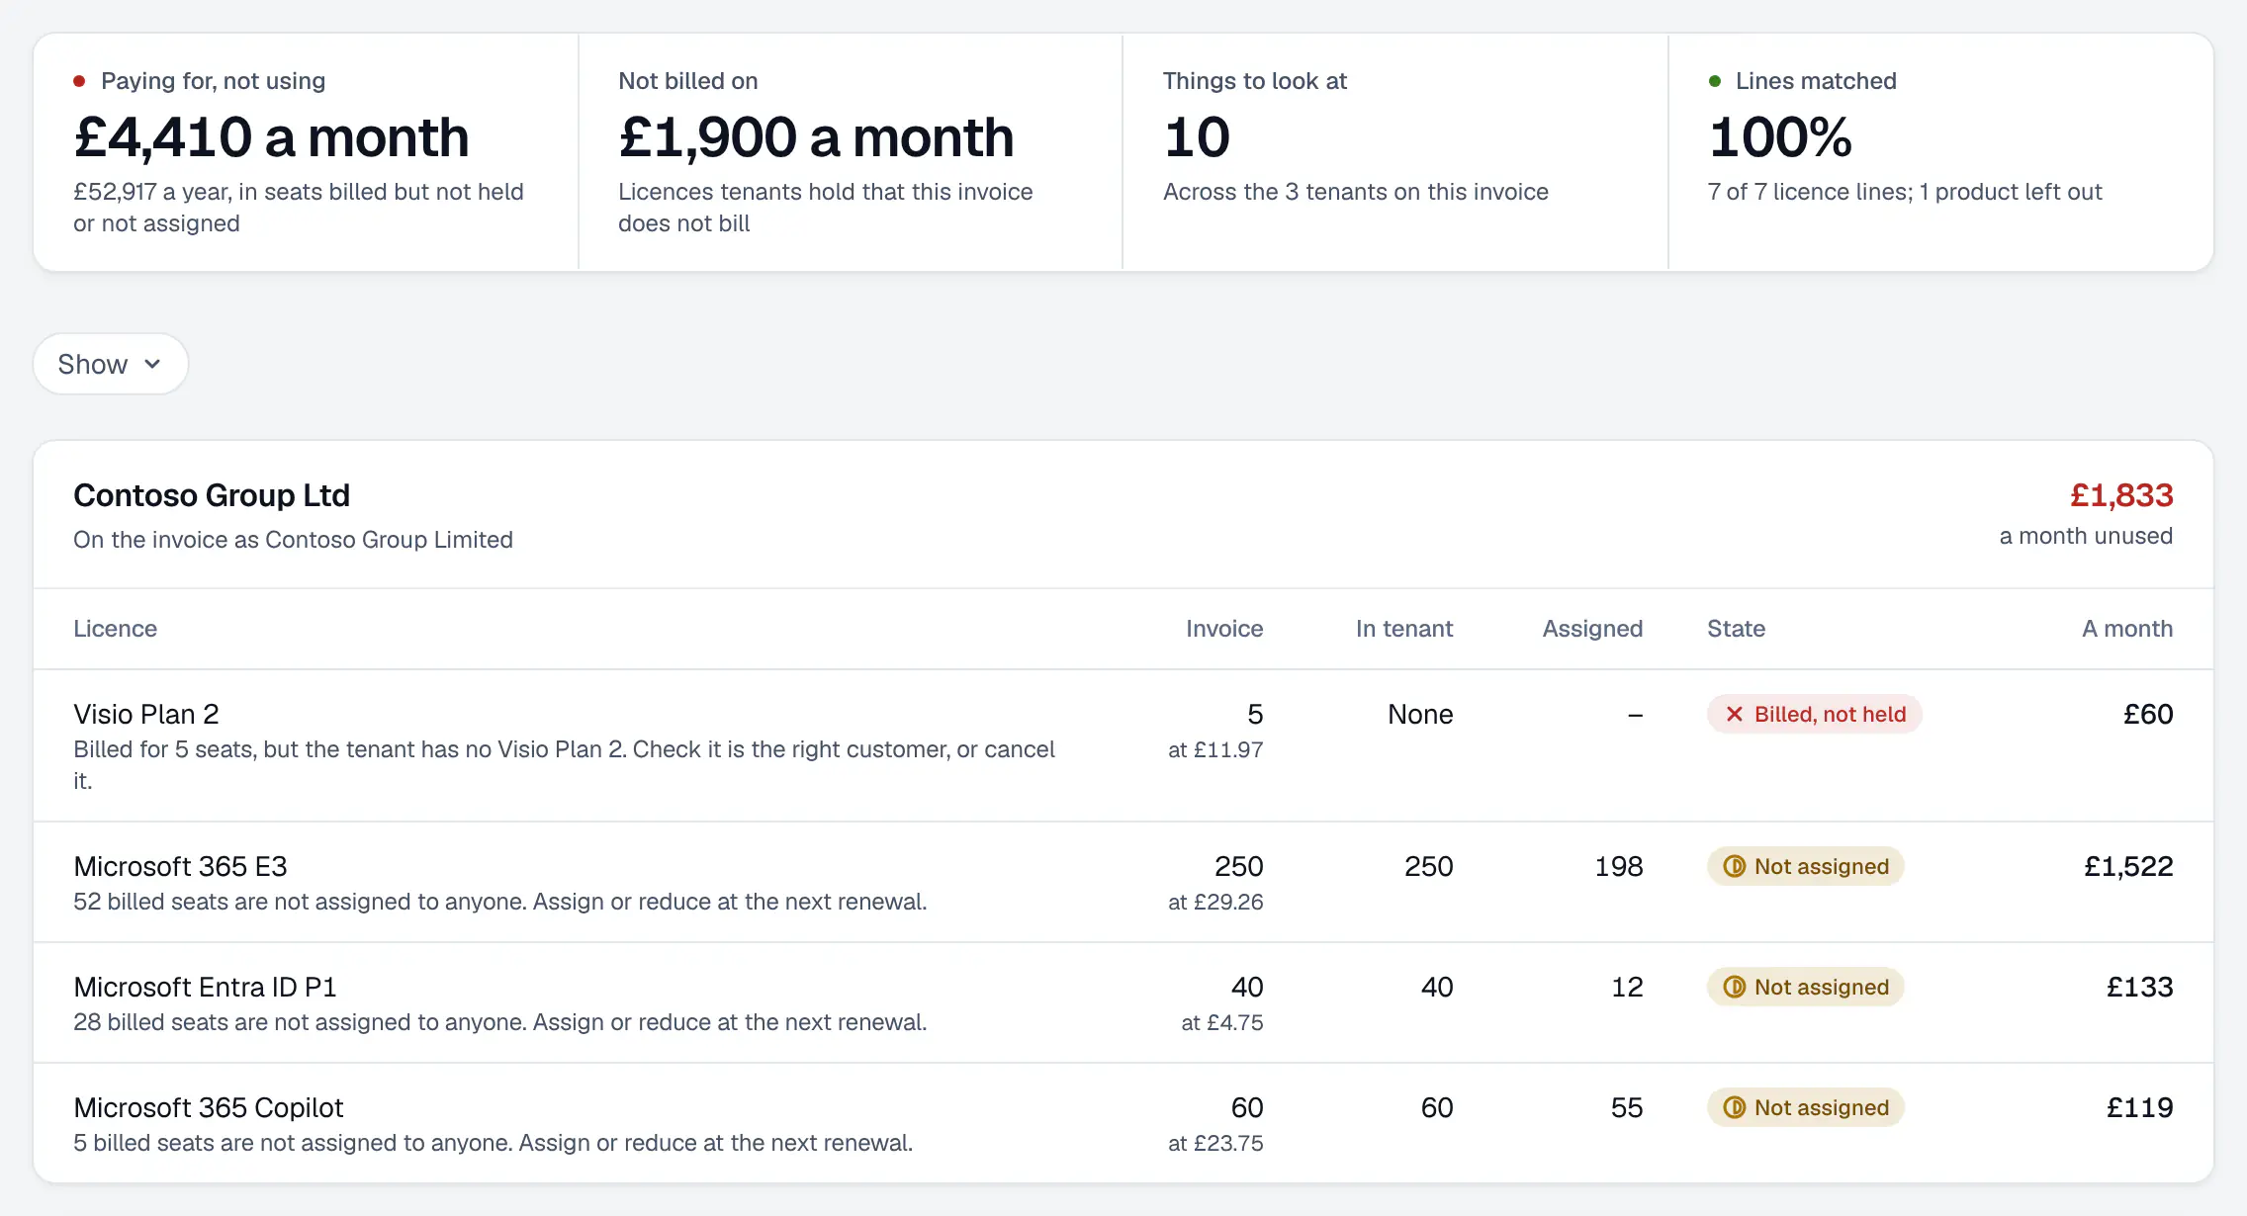Click the at £11.97 unit price

(x=1215, y=749)
